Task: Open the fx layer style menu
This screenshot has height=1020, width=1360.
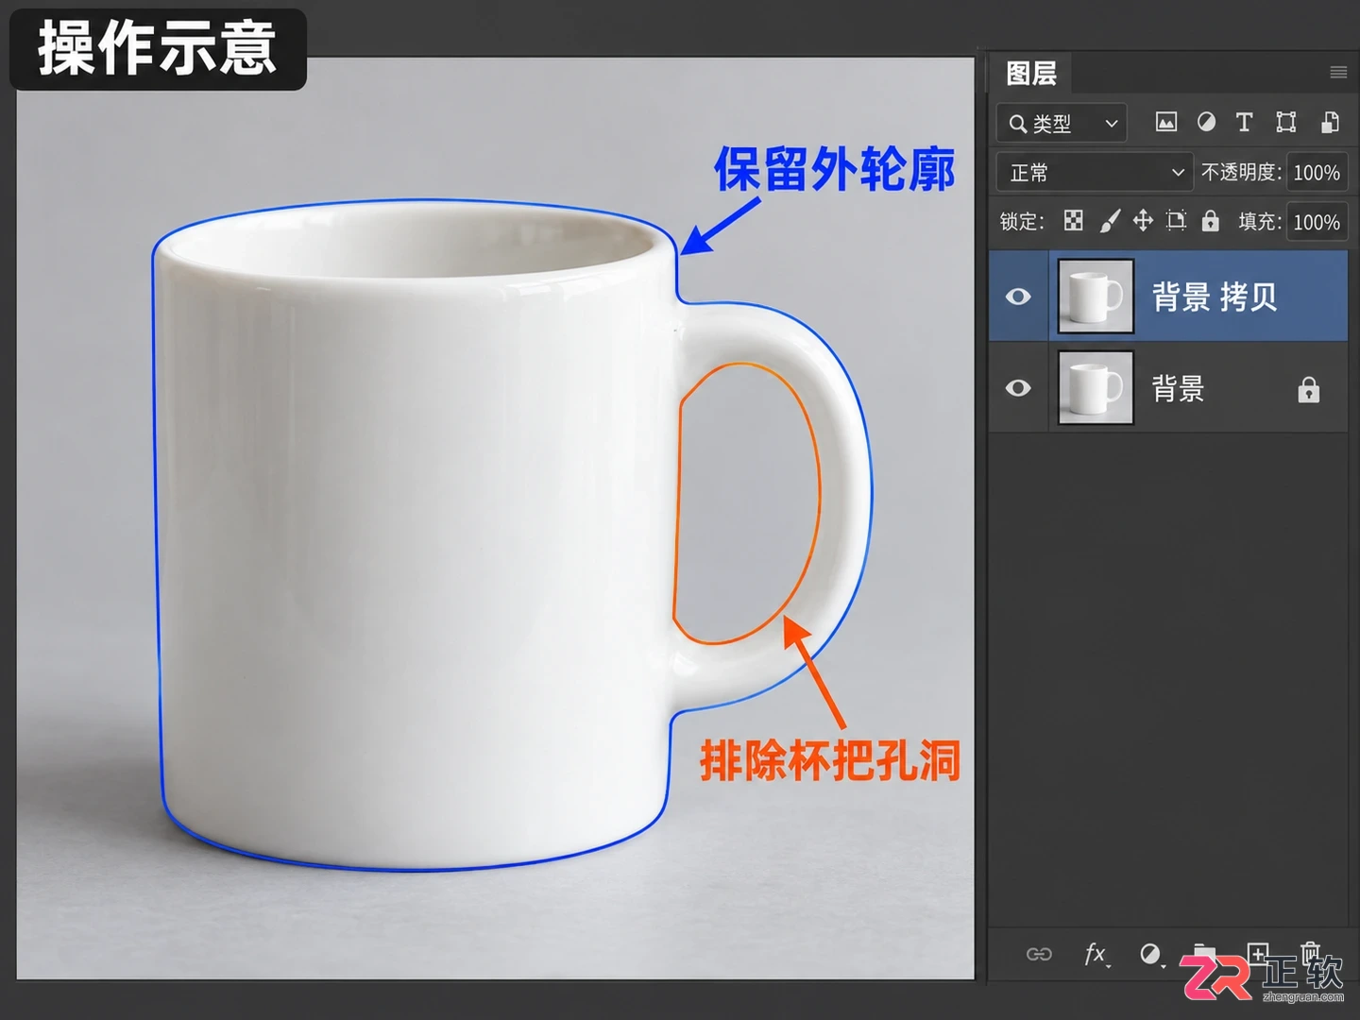Action: [1096, 954]
